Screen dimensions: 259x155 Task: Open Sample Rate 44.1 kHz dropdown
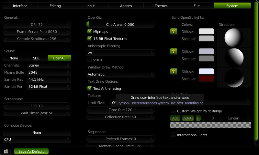(49, 79)
